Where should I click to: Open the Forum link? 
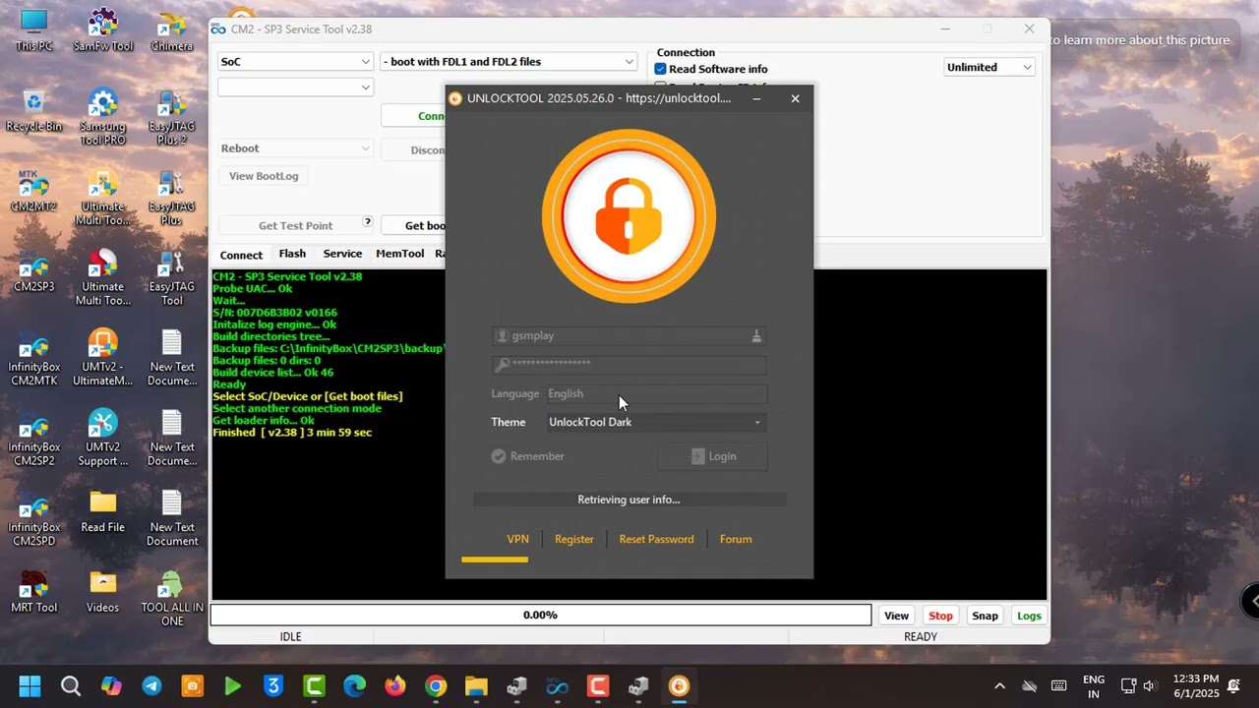pos(736,539)
